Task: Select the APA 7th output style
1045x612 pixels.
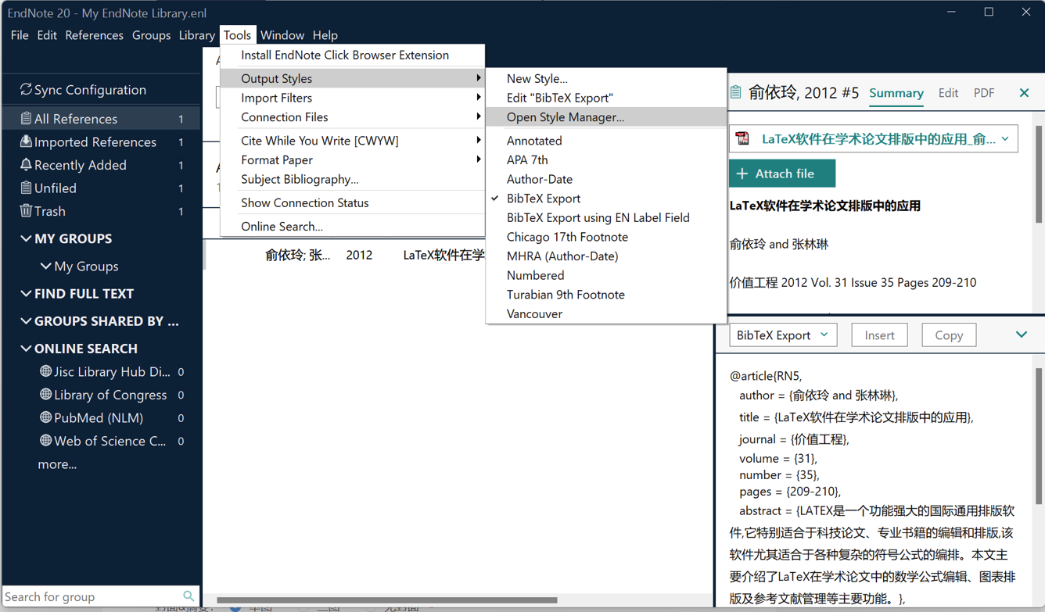Action: (605, 159)
